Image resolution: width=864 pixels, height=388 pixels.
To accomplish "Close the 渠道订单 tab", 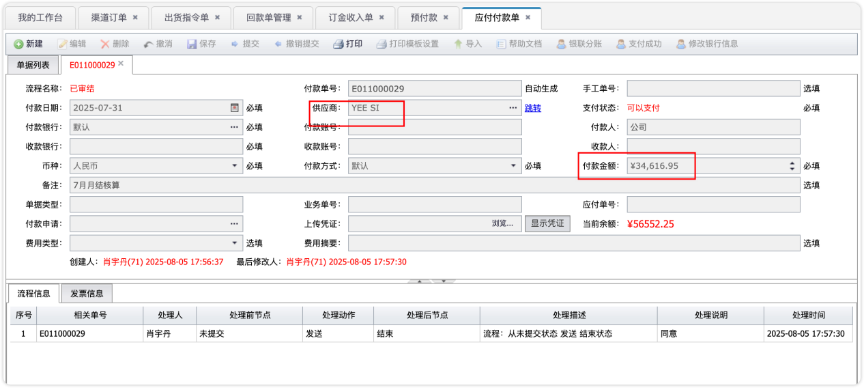I will click(135, 17).
